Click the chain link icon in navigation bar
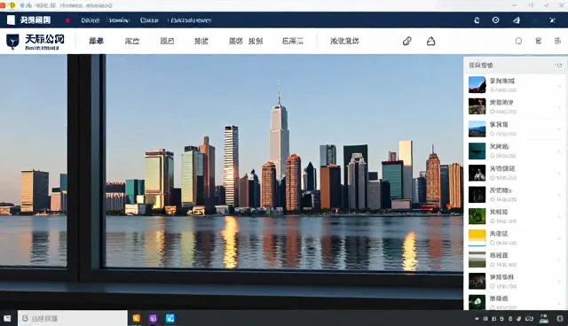Image resolution: width=568 pixels, height=326 pixels. pyautogui.click(x=407, y=41)
